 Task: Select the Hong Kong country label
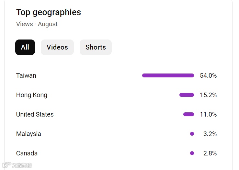[32, 95]
